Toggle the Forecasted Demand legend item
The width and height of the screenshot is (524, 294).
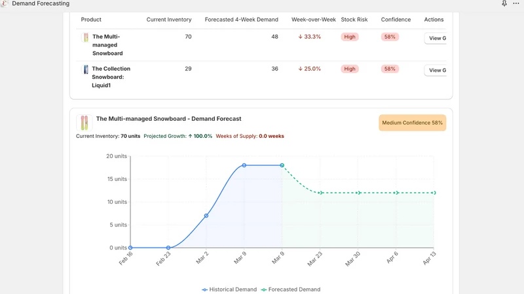(290, 289)
